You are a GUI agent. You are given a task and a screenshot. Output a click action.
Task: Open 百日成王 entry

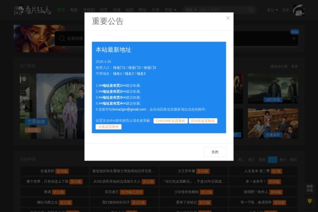pyautogui.click(x=124, y=192)
